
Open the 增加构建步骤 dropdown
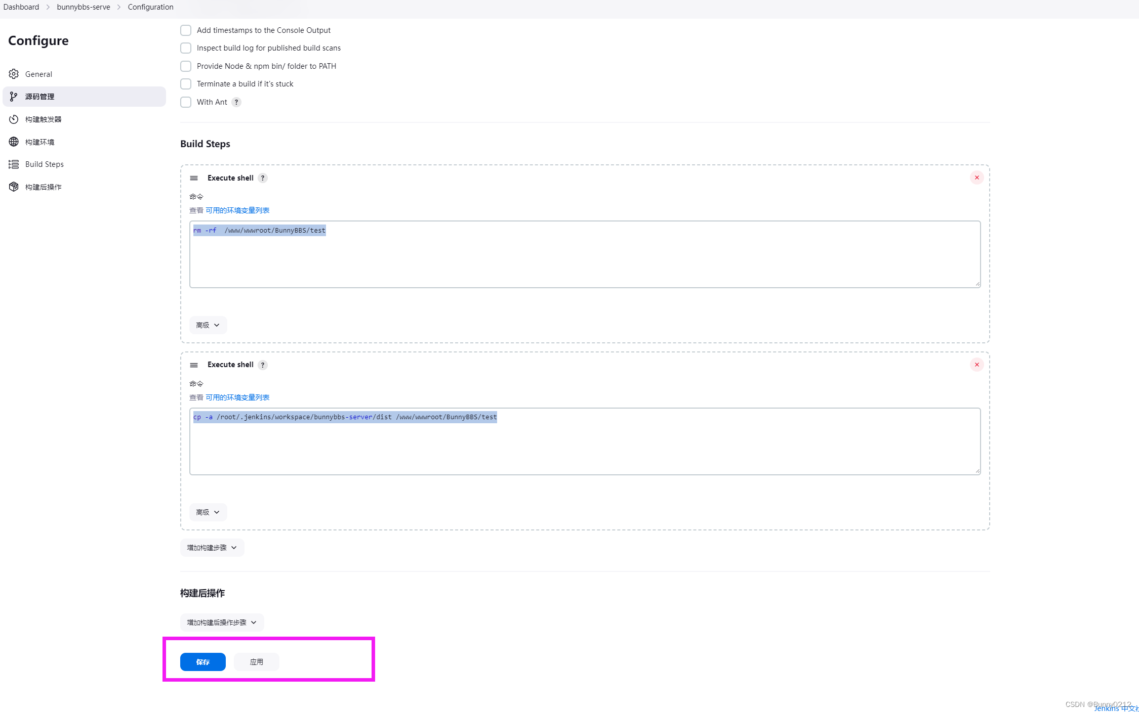pyautogui.click(x=212, y=548)
